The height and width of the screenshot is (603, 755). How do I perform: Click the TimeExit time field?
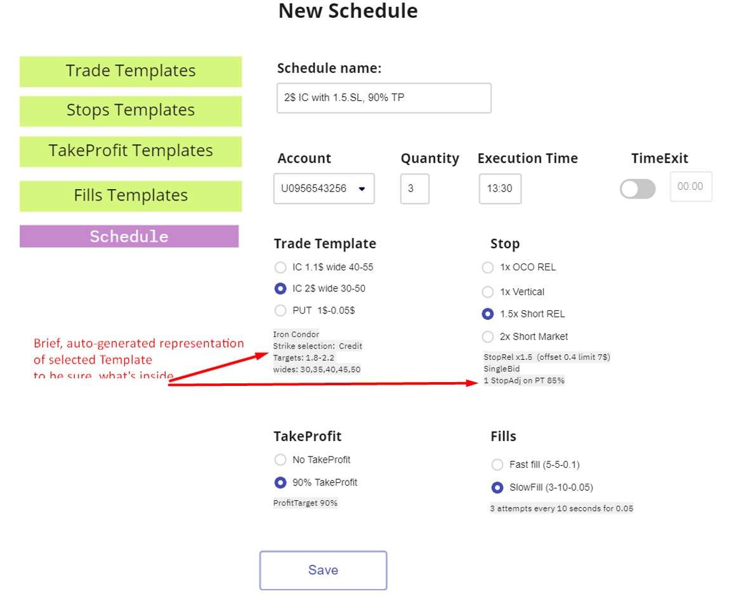pyautogui.click(x=690, y=187)
